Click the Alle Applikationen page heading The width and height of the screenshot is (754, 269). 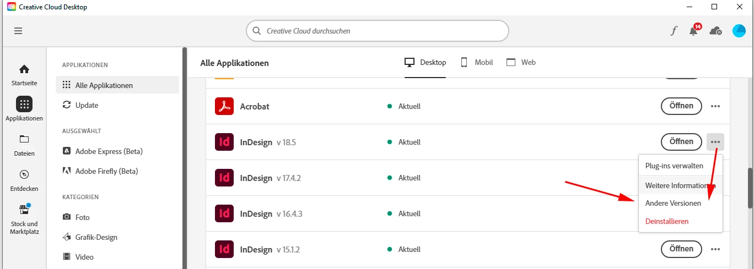pyautogui.click(x=235, y=63)
